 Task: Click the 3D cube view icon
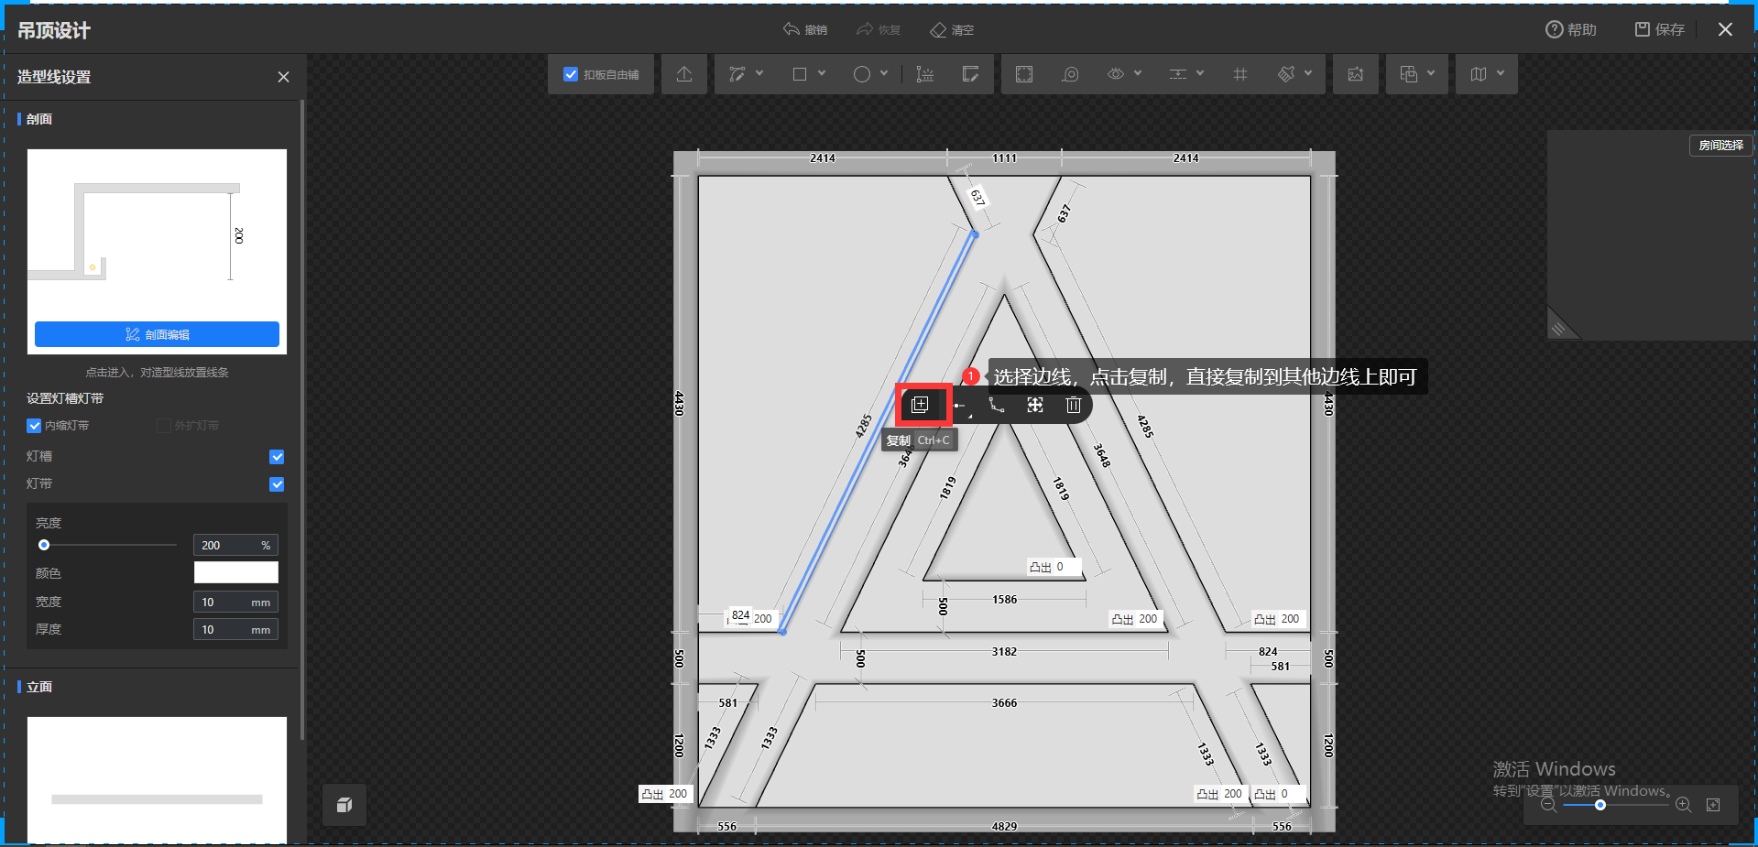[344, 805]
